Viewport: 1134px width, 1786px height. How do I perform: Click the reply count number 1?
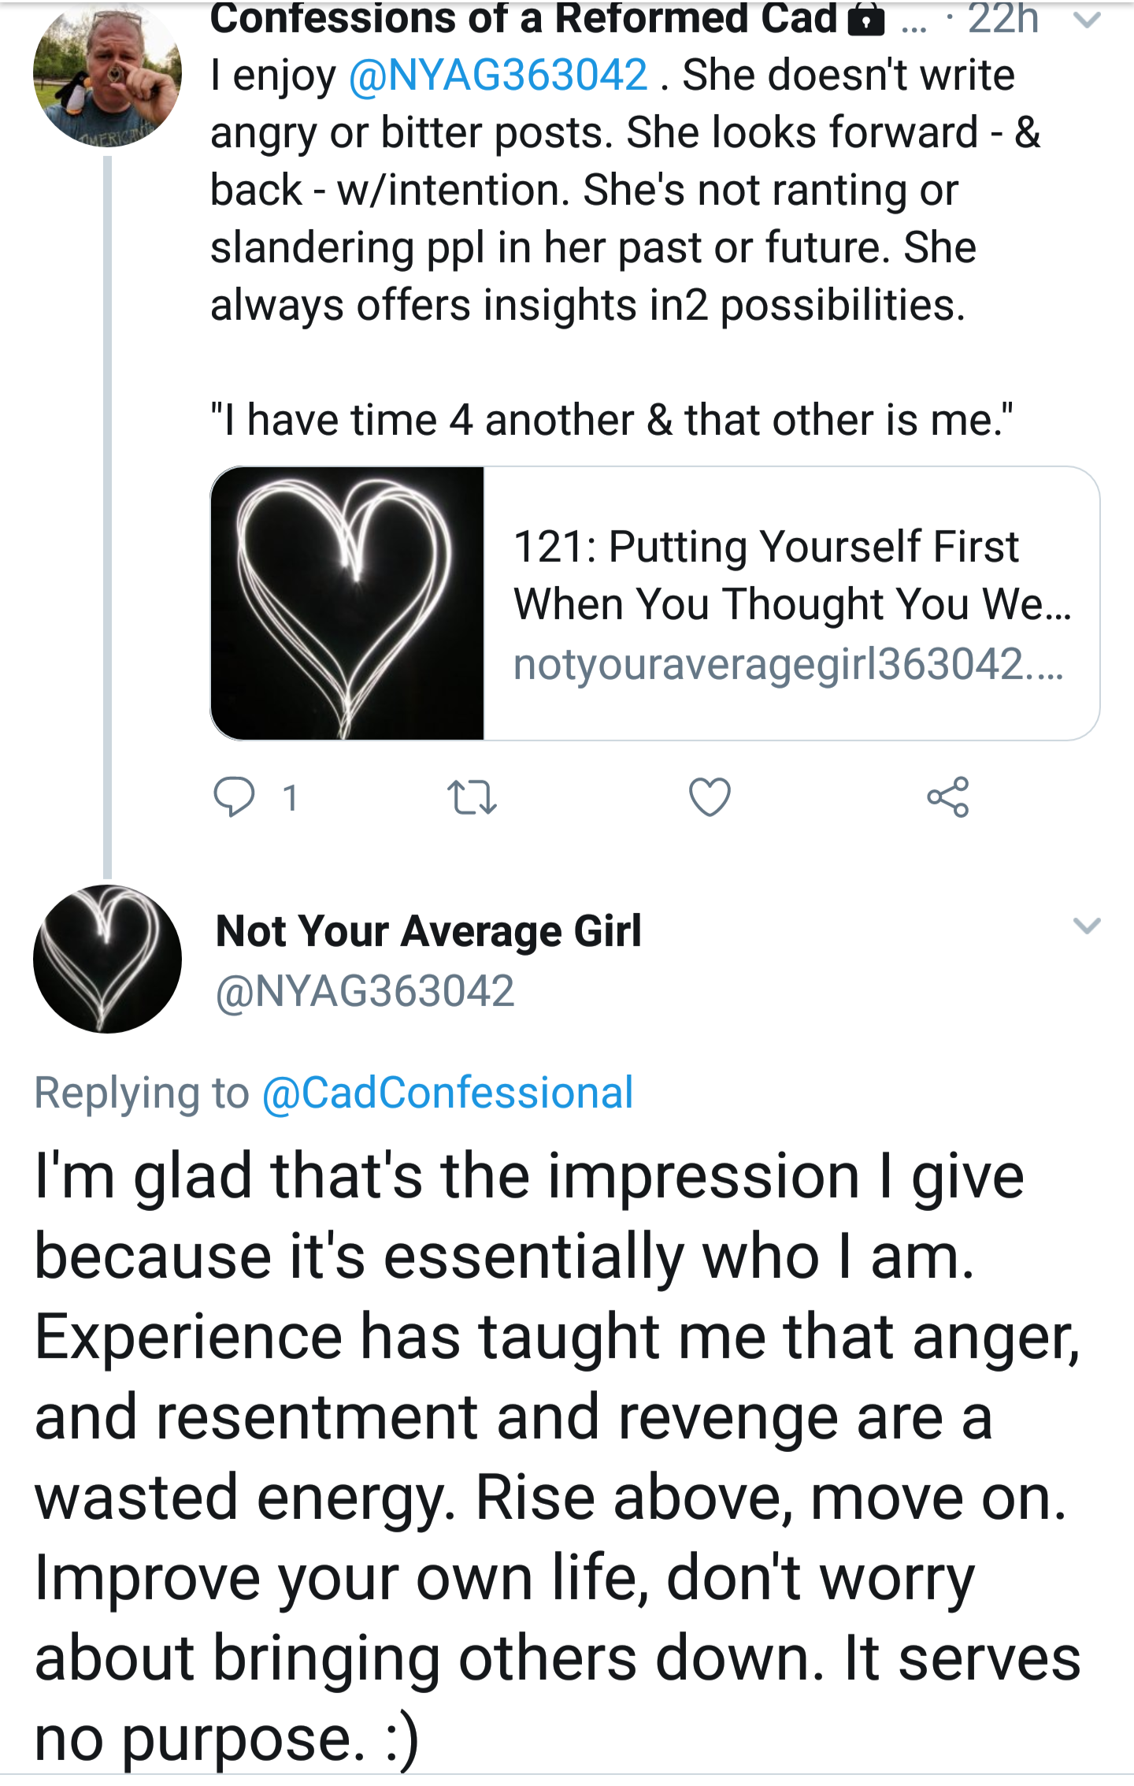click(x=291, y=798)
